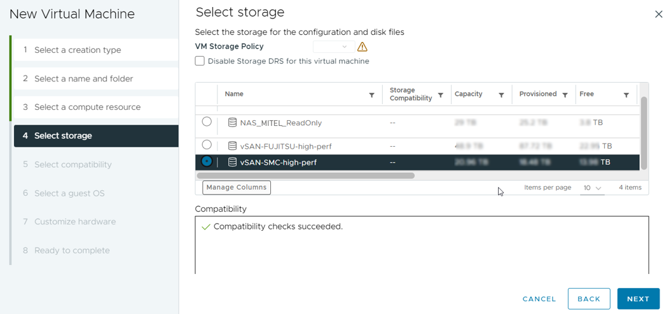Open the Items per page dropdown
This screenshot has width=664, height=314.
592,188
